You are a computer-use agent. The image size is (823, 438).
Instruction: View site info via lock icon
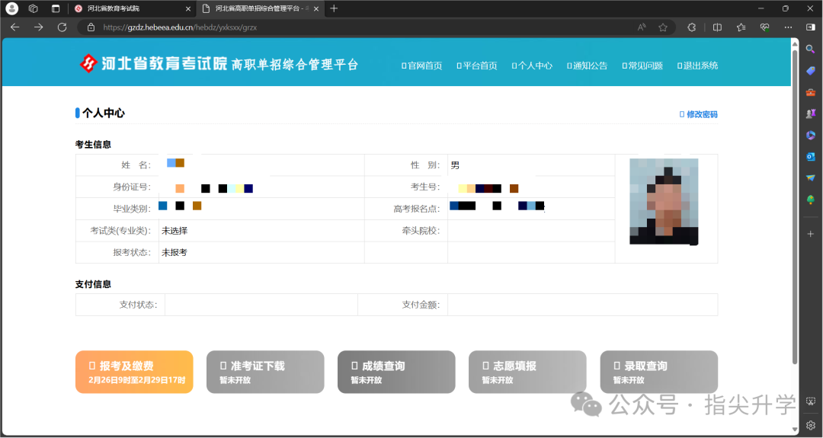(x=91, y=27)
